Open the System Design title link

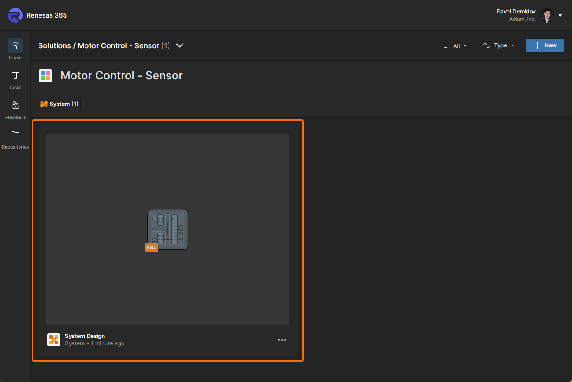tap(85, 336)
